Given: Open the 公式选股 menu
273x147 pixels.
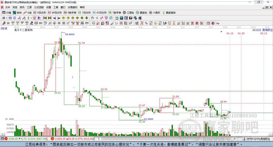Looking at the screenshot, I should (x=39, y=7).
